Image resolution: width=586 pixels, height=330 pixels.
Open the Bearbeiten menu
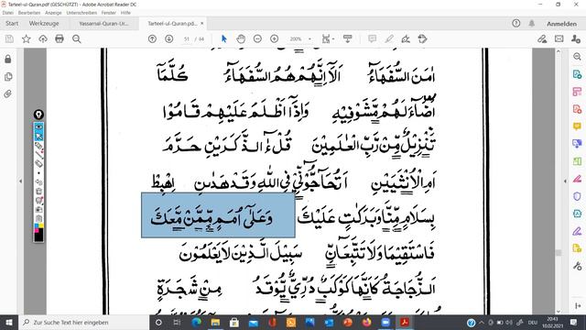[x=29, y=13]
